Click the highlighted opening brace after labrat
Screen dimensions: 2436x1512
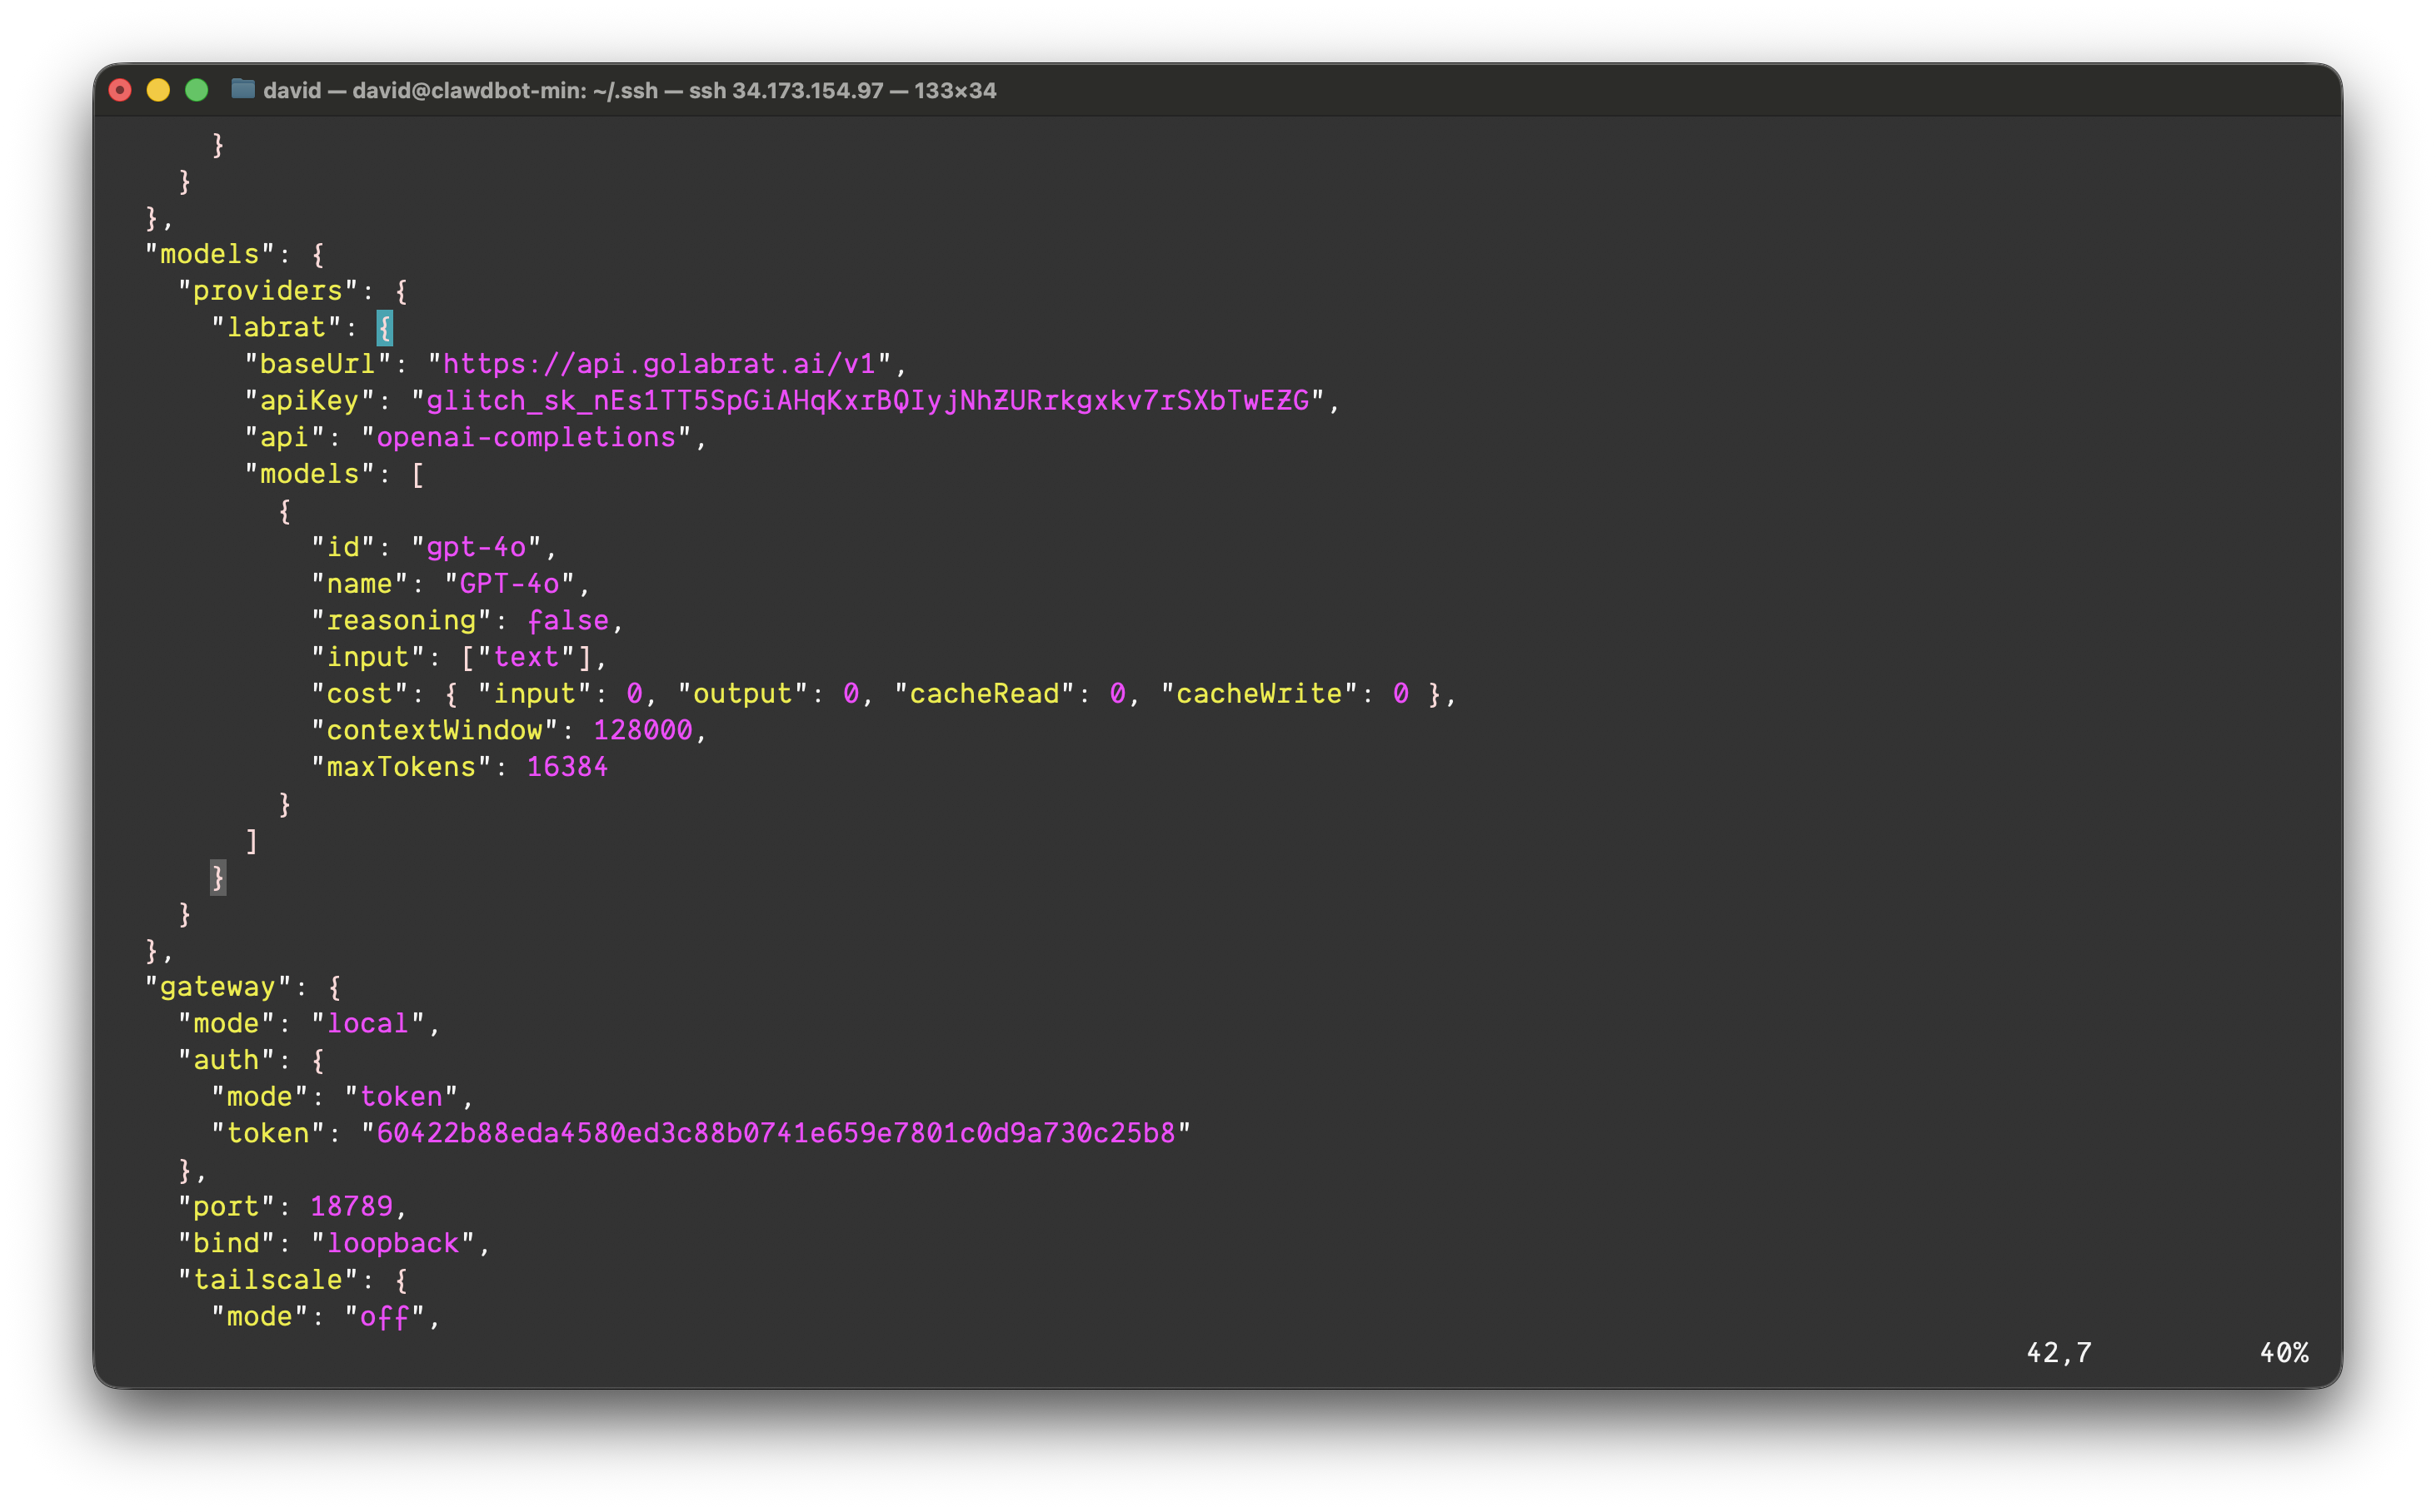pyautogui.click(x=384, y=327)
